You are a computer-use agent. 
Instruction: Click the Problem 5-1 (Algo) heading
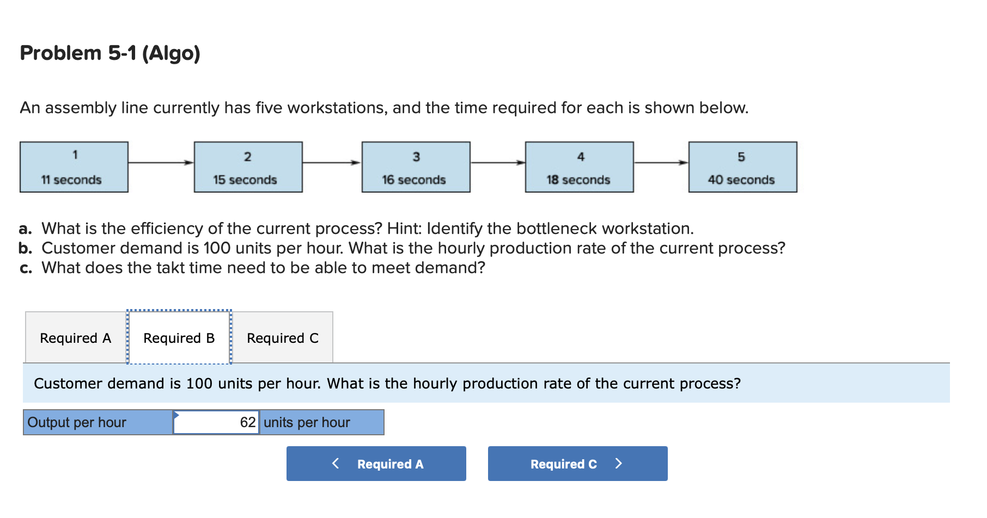109,53
